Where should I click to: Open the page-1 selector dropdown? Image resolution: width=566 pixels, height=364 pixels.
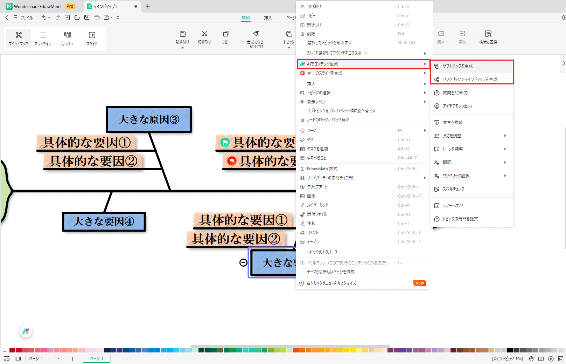[58, 358]
